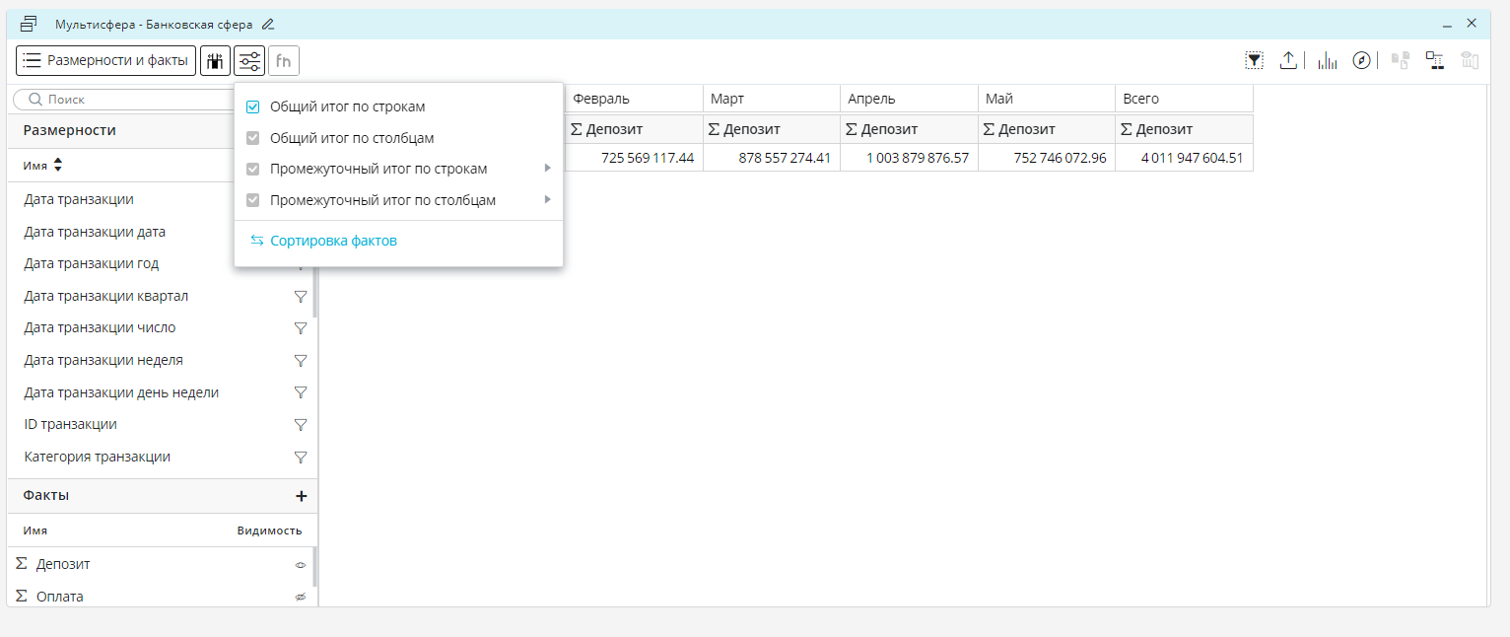The height and width of the screenshot is (637, 1510).
Task: Sort dimensions by Имя column arrows
Action: pos(57,166)
